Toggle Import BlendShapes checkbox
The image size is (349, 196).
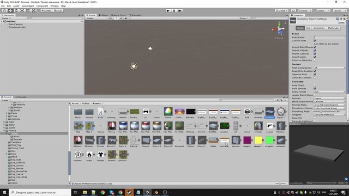pyautogui.click(x=315, y=47)
